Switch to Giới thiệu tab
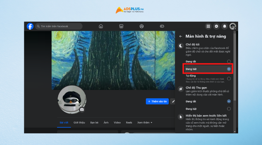The image size is (262, 145). click(79, 123)
